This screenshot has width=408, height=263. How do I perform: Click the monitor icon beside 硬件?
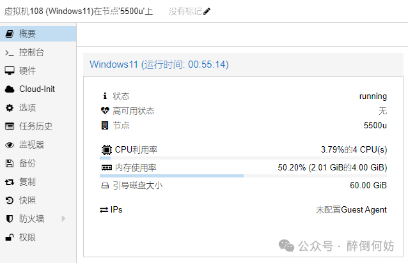pyautogui.click(x=10, y=71)
